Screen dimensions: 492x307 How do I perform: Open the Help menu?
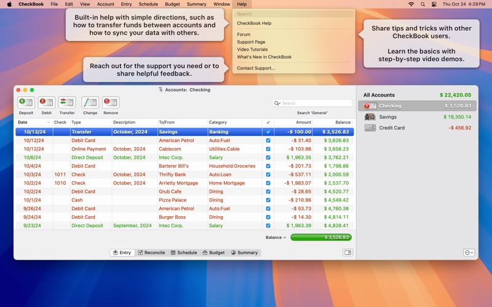242,4
